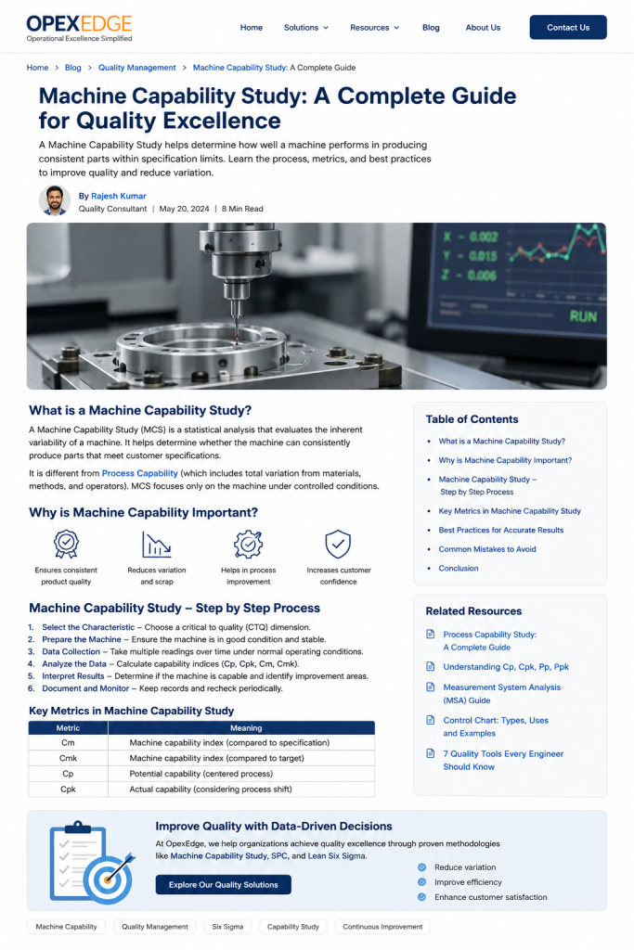This screenshot has width=634, height=950.
Task: Click the clipboard target illustration
Action: point(91,861)
